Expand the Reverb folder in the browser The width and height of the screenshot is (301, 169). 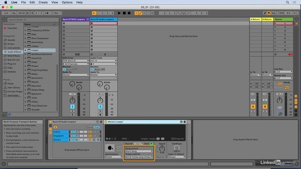pyautogui.click(x=25, y=82)
